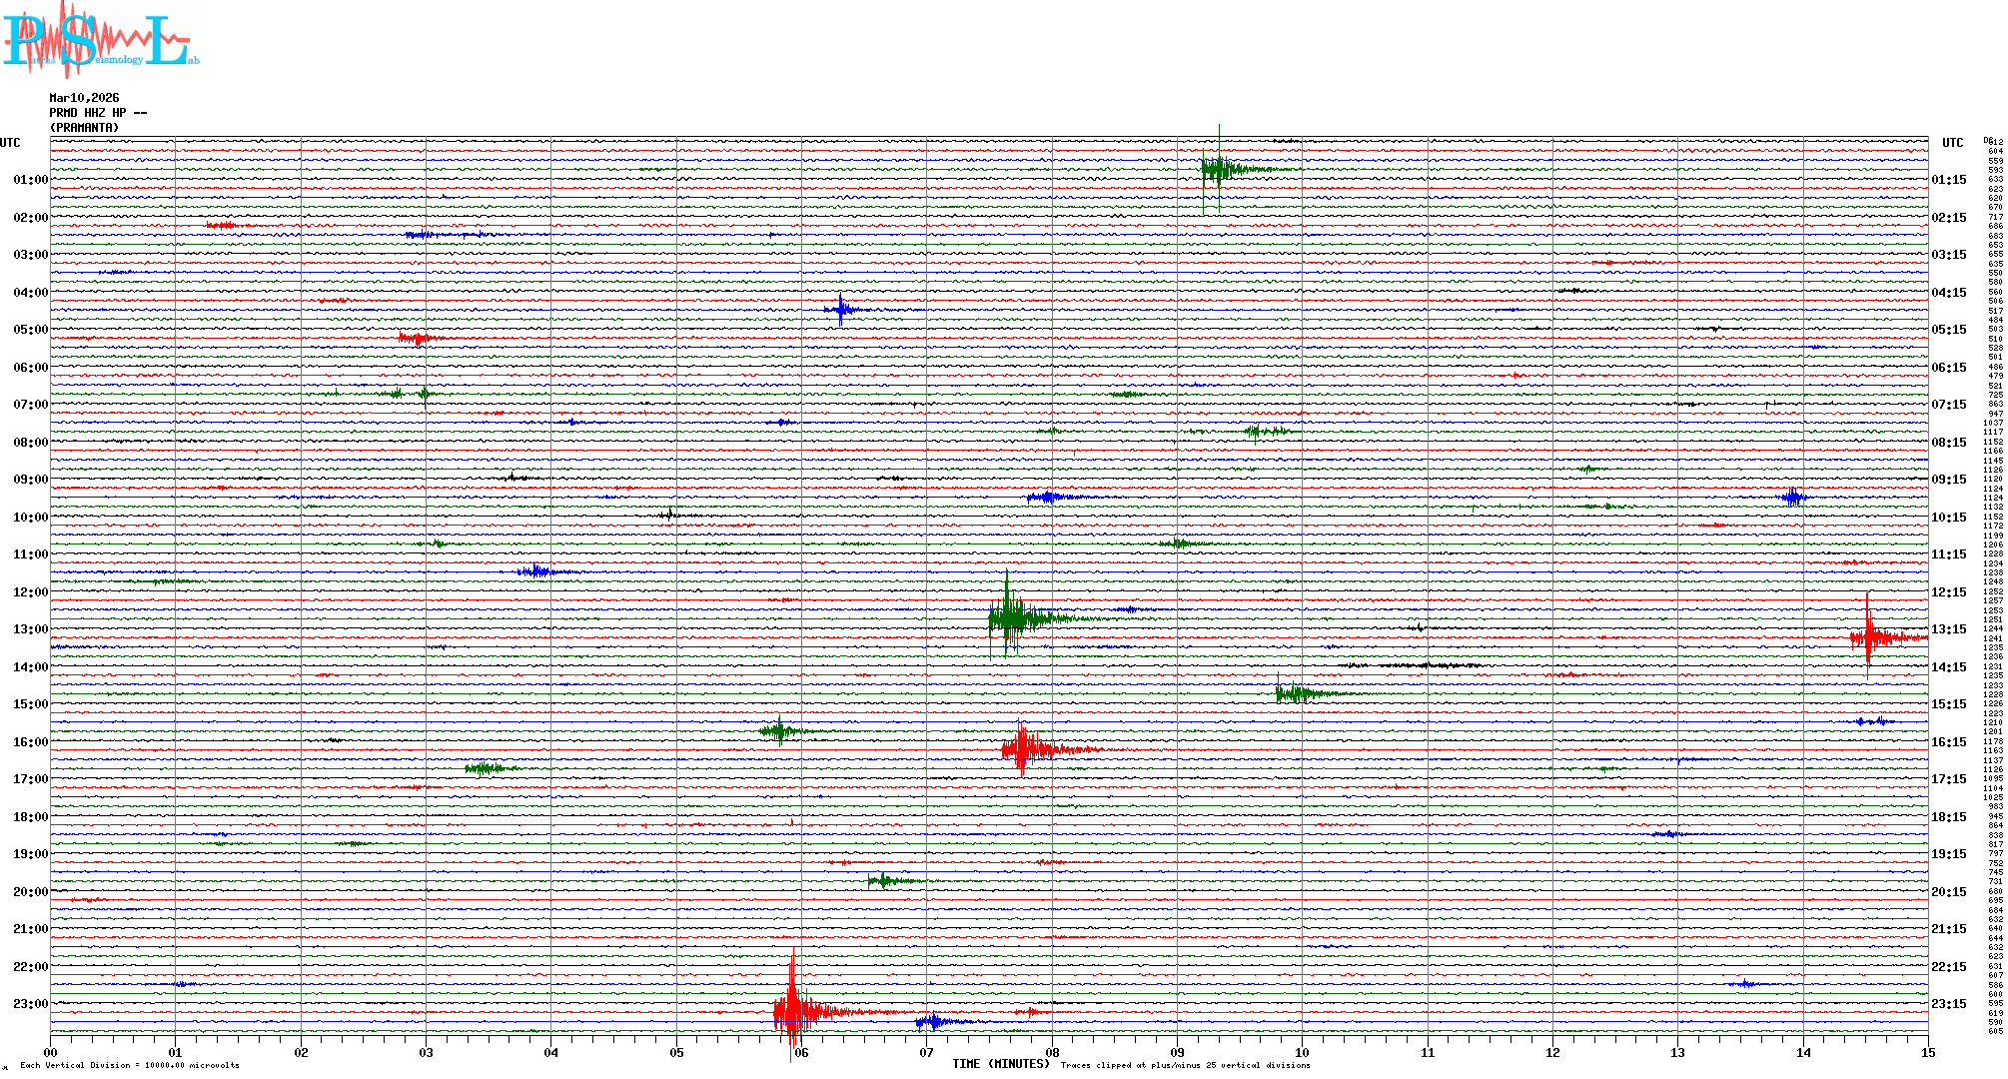Click the red seismic event near 16:00 row

click(x=1022, y=748)
